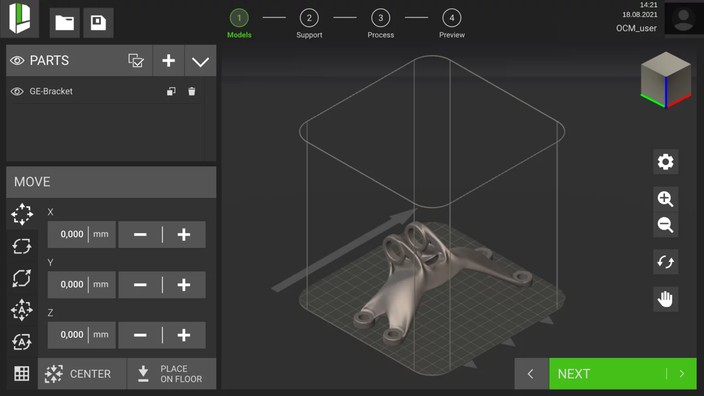Open a file with the folder icon
This screenshot has width=704, height=396.
click(65, 22)
